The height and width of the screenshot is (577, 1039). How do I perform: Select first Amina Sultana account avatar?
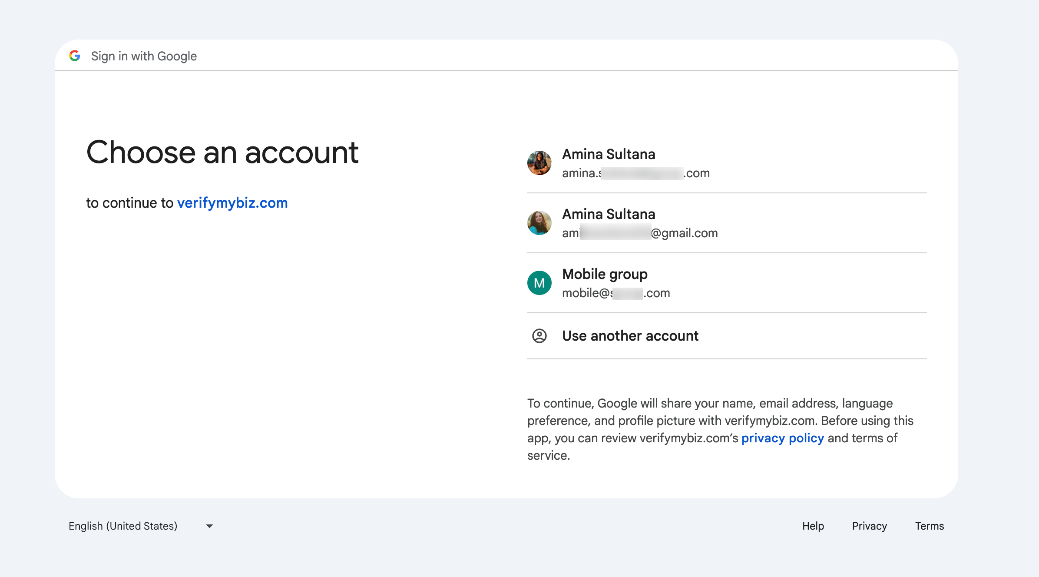(539, 163)
